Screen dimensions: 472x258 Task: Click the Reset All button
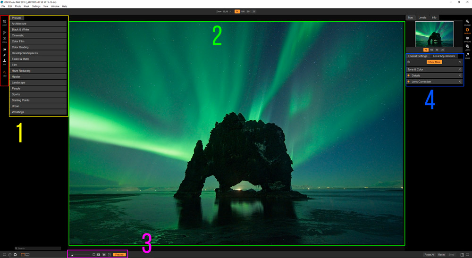pyautogui.click(x=429, y=255)
